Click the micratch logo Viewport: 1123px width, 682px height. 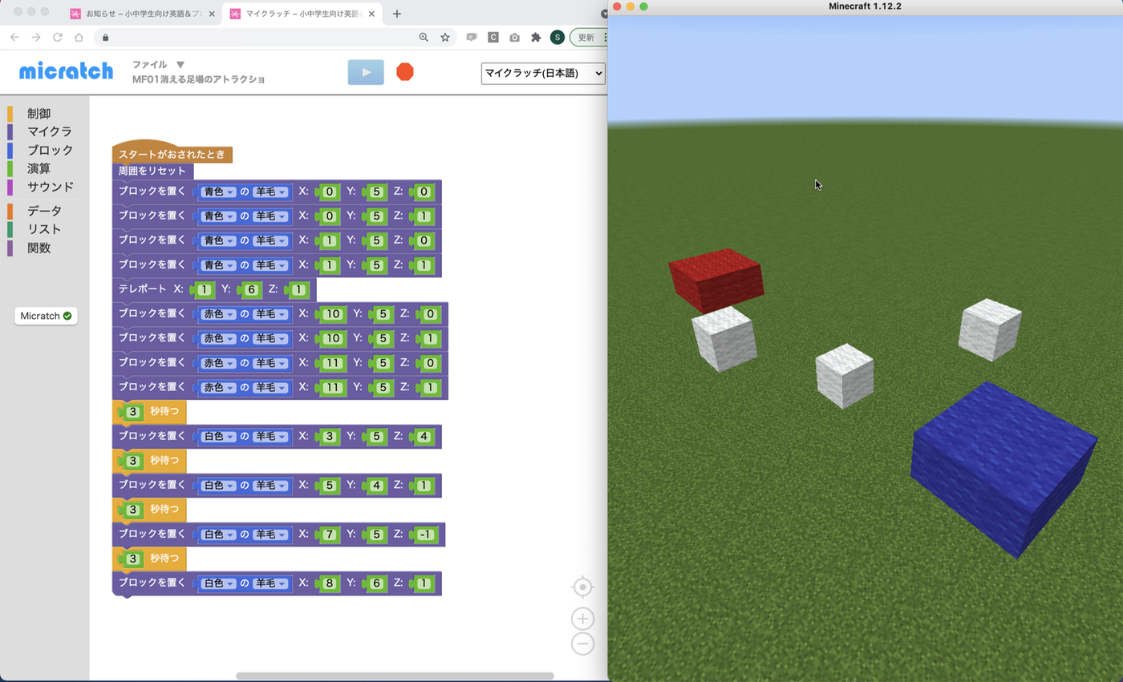point(66,71)
